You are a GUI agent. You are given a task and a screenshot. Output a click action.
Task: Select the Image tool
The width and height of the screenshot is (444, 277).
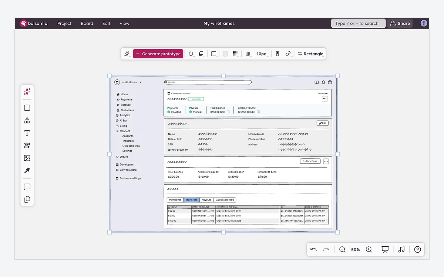27,158
